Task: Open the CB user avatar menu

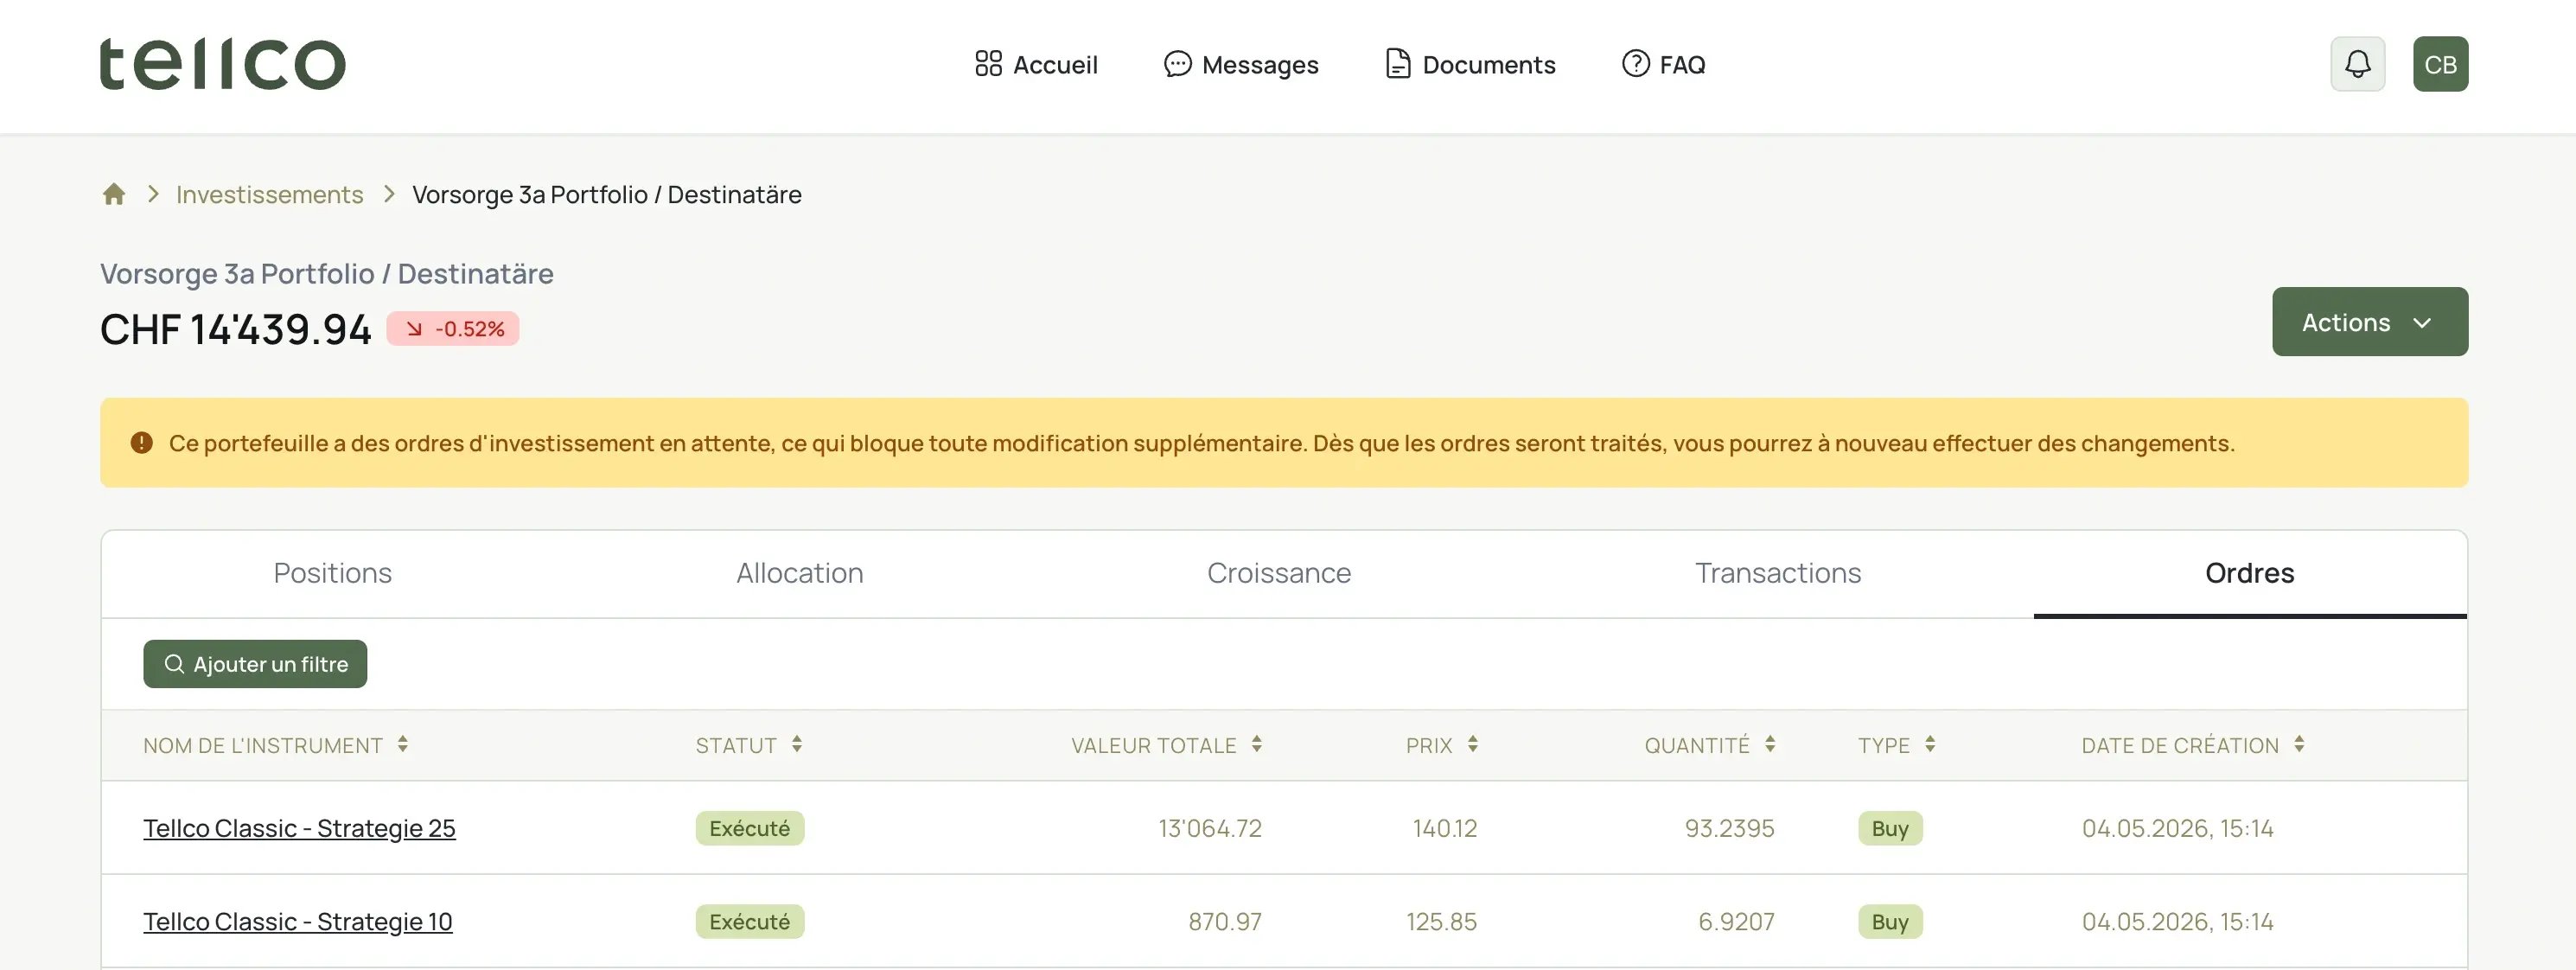Action: pos(2440,64)
